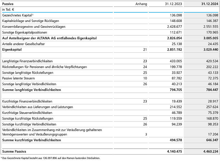Click the Summe Passiva 2023 value 4.140.475
This screenshot has height=161, width=220.
pos(172,151)
